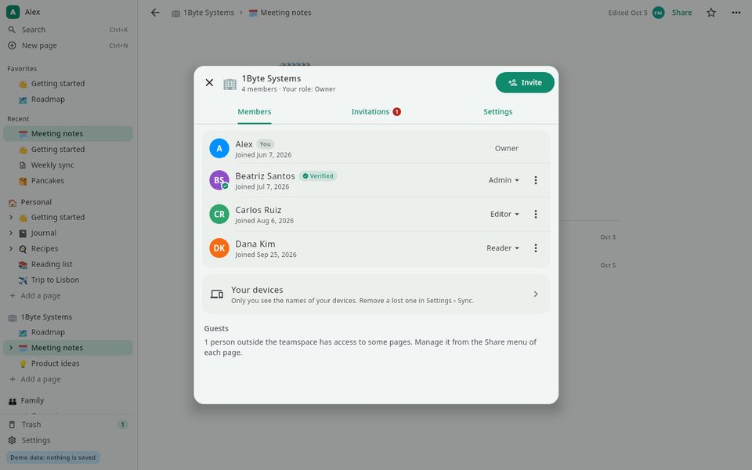The height and width of the screenshot is (470, 752).
Task: Open Dana Kim role dropdown (Reader)
Action: click(503, 248)
